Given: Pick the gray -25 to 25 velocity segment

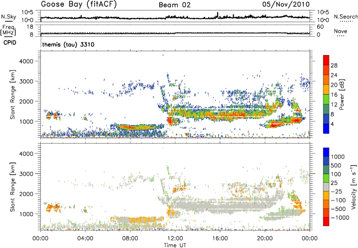Looking at the screenshot, I should pyautogui.click(x=326, y=187).
